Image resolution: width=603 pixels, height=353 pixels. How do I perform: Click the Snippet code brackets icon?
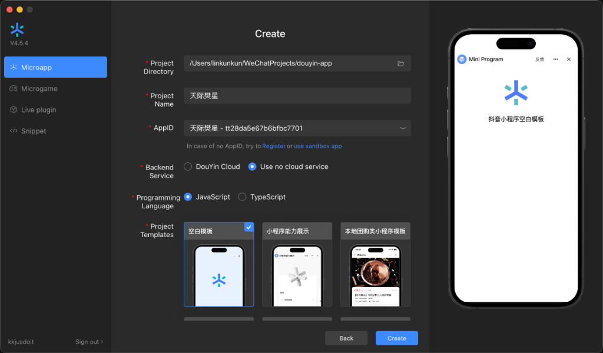(14, 131)
